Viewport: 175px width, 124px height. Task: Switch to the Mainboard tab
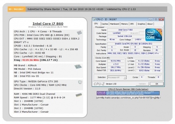coord(115,24)
